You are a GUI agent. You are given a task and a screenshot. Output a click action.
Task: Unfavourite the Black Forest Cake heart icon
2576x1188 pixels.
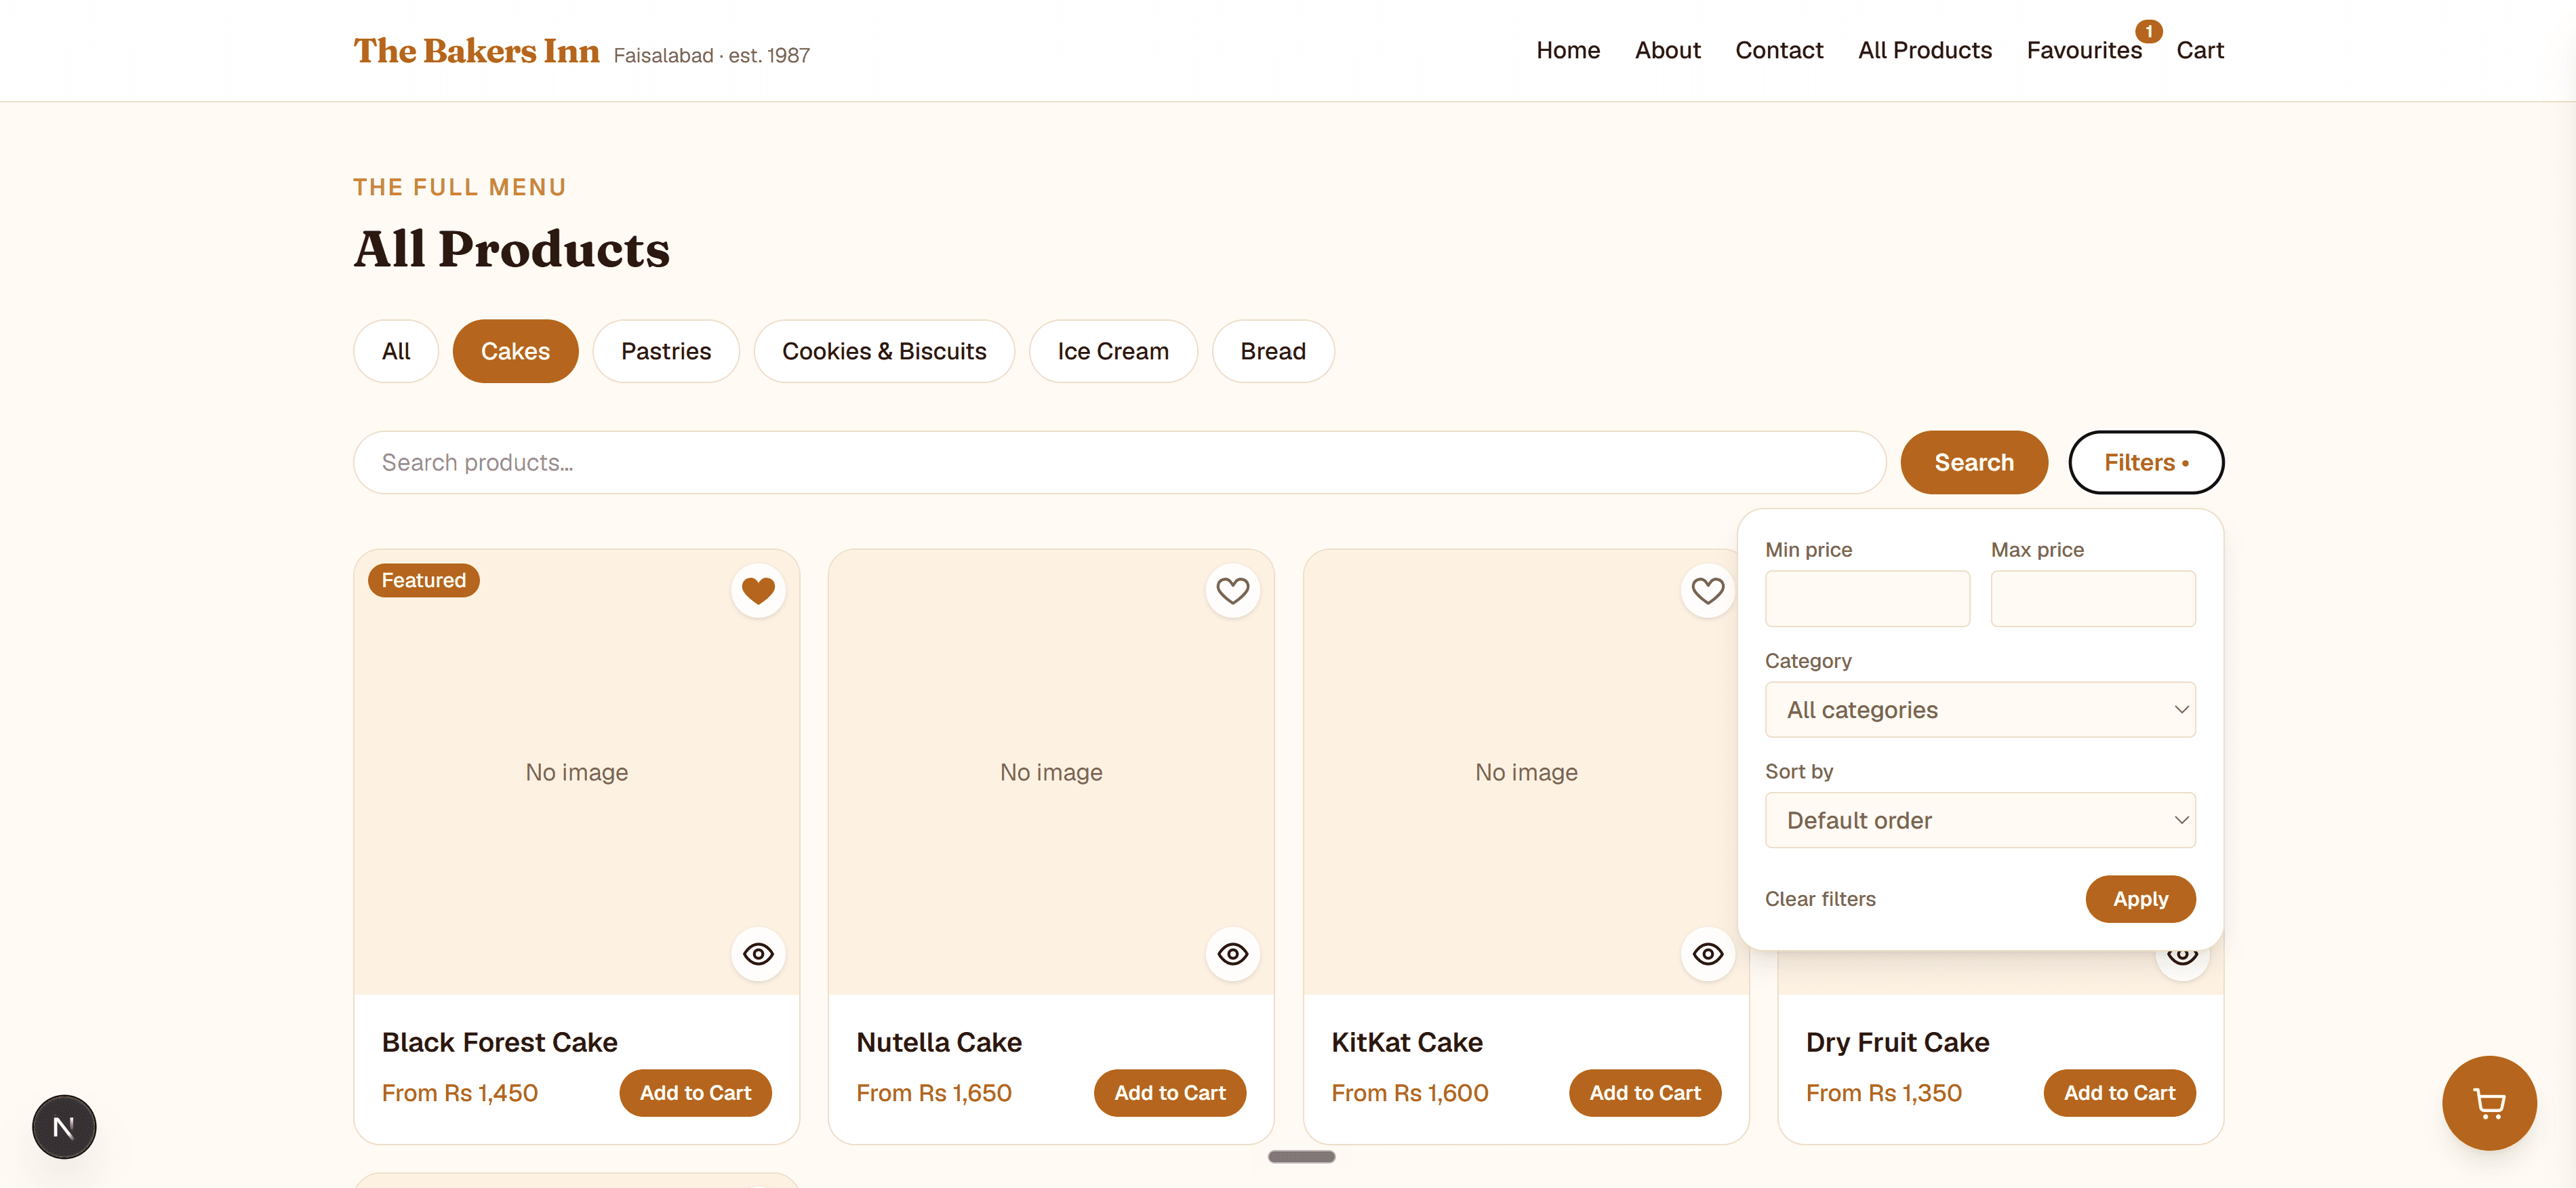pyautogui.click(x=758, y=591)
